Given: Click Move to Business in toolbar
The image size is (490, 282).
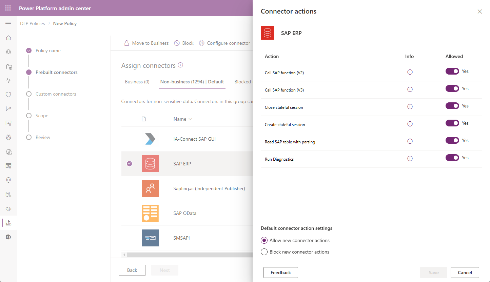Looking at the screenshot, I should tap(146, 43).
